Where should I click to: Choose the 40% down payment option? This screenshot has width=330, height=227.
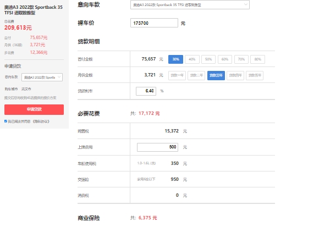click(192, 59)
